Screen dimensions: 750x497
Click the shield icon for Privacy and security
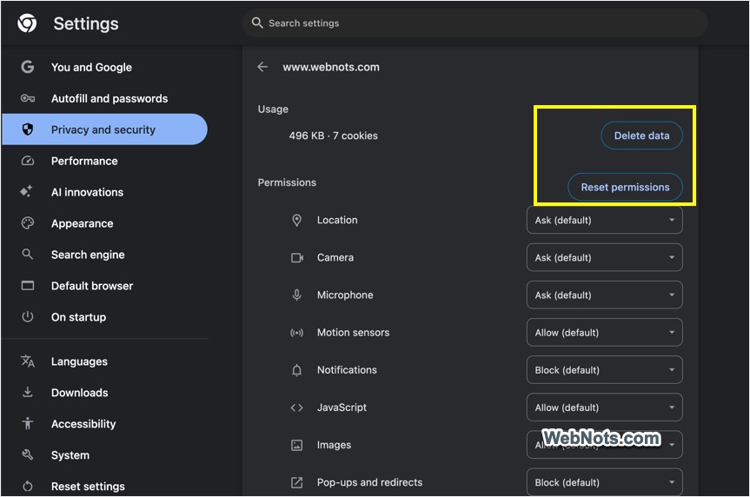[27, 129]
